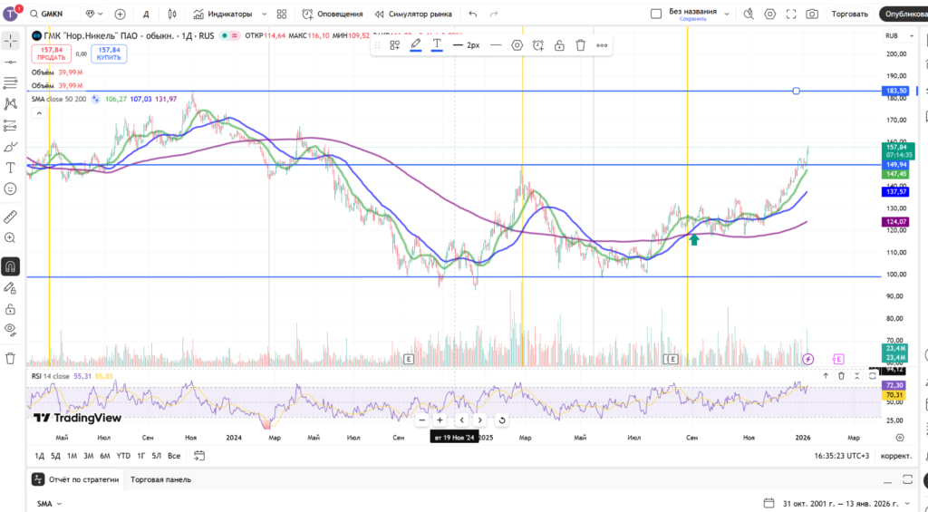The image size is (928, 512).
Task: Delete selected drawing with floating trash icon
Action: coord(581,45)
